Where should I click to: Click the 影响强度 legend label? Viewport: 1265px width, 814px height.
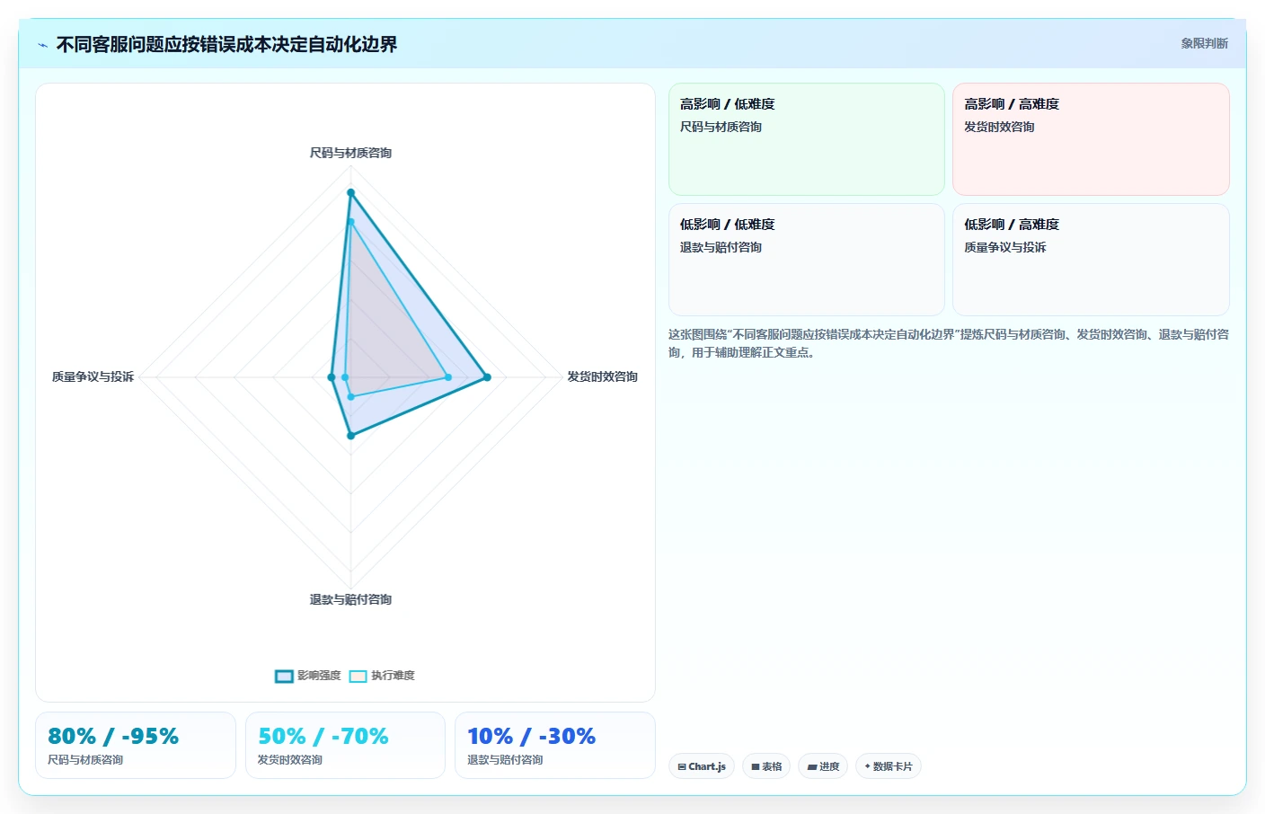click(319, 676)
